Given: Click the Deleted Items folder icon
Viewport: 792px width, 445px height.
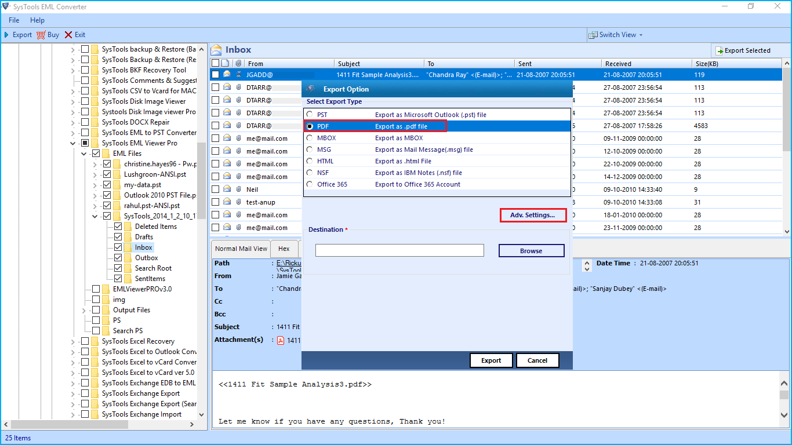Looking at the screenshot, I should [x=128, y=227].
